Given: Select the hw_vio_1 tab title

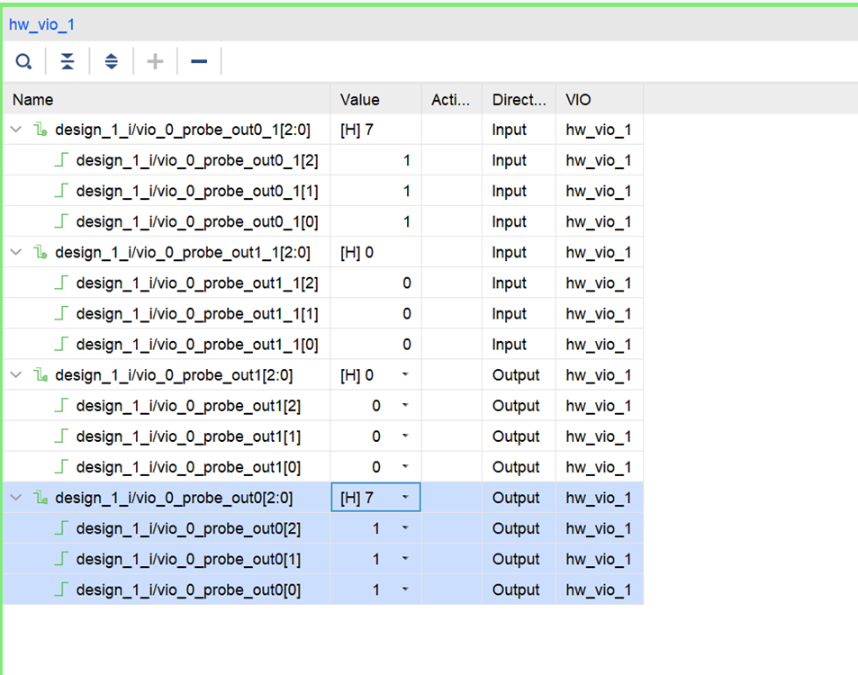Looking at the screenshot, I should pos(41,24).
